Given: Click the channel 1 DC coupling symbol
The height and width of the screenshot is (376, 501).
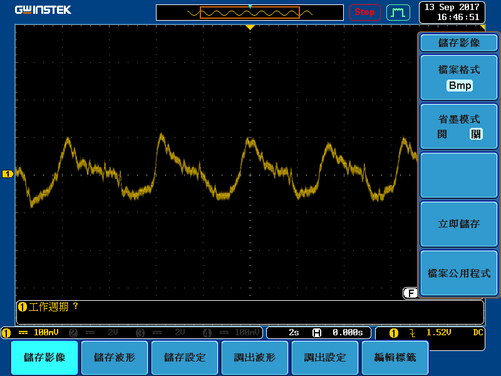Looking at the screenshot, I should 23,333.
